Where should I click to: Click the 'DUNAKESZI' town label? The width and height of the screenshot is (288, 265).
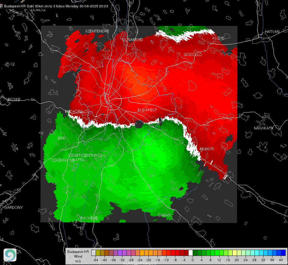coord(132,39)
